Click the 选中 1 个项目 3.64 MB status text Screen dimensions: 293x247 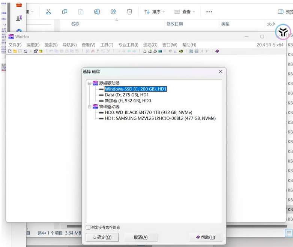pos(59,233)
